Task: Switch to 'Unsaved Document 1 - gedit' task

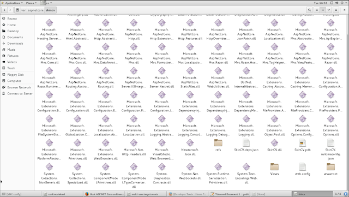Action: coord(229,194)
